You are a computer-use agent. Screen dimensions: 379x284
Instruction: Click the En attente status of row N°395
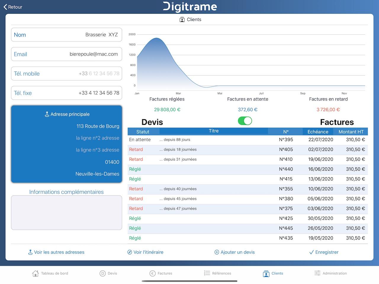pos(140,140)
